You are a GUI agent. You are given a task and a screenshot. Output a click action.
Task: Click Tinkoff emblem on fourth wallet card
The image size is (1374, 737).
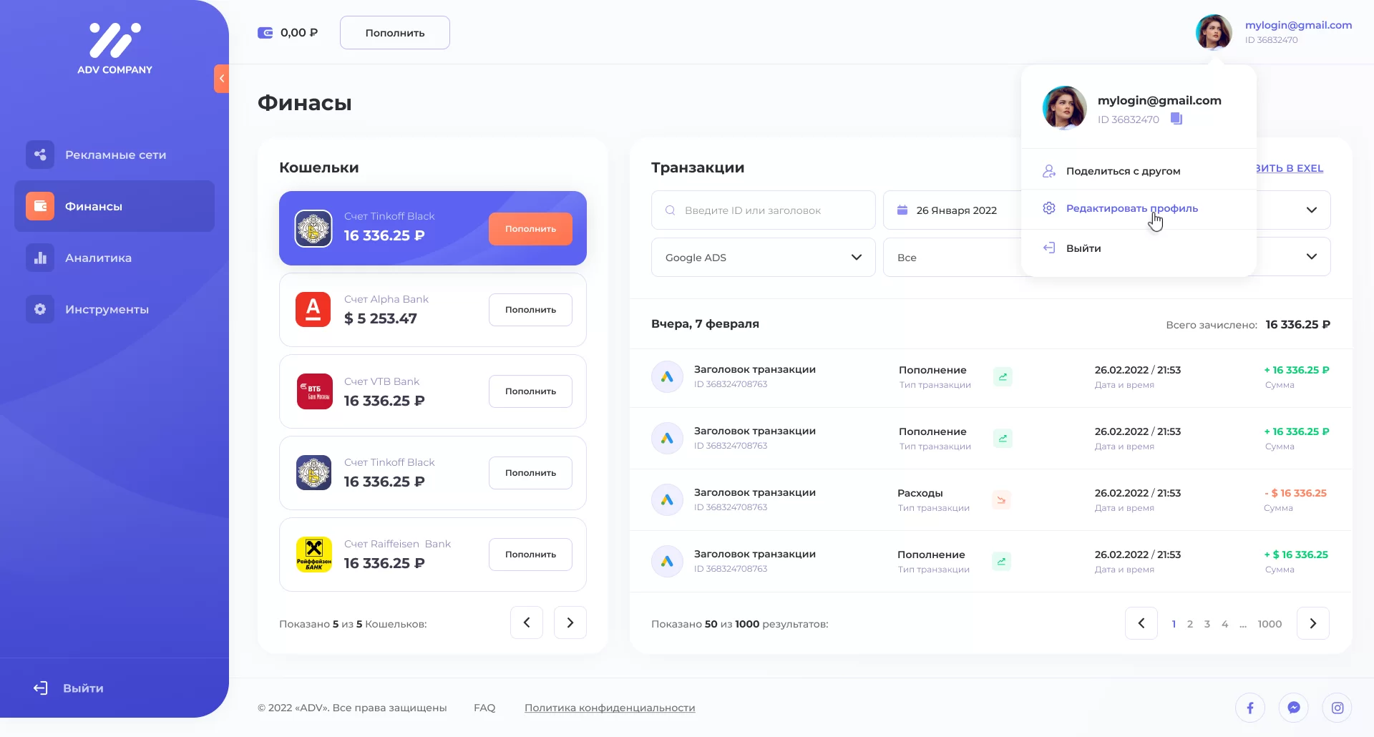[314, 472]
